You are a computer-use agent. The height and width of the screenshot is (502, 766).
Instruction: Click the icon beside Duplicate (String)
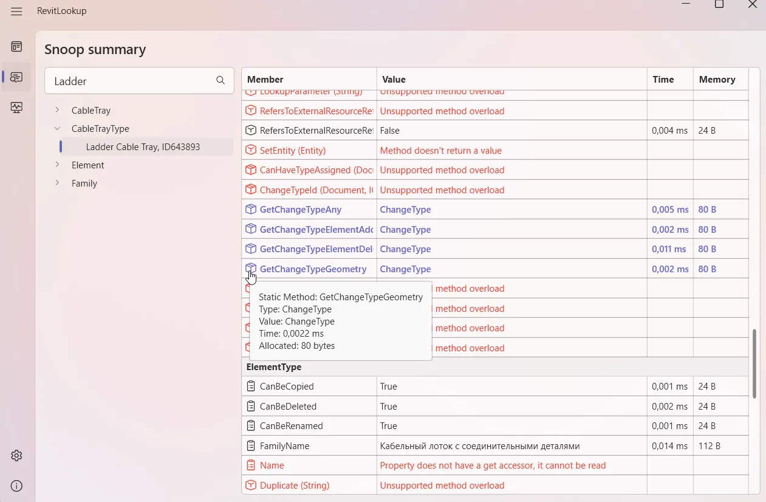point(250,485)
